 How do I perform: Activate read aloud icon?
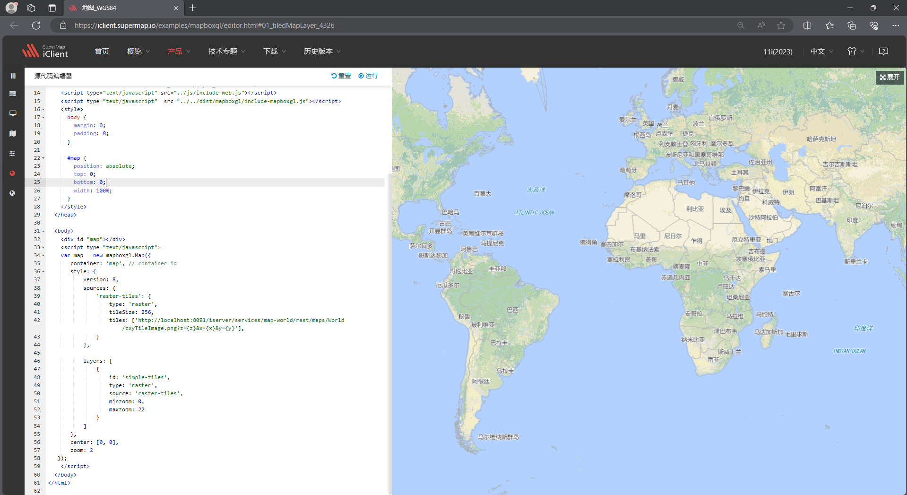761,26
